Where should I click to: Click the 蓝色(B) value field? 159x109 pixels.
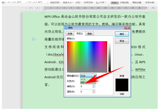[86, 91]
